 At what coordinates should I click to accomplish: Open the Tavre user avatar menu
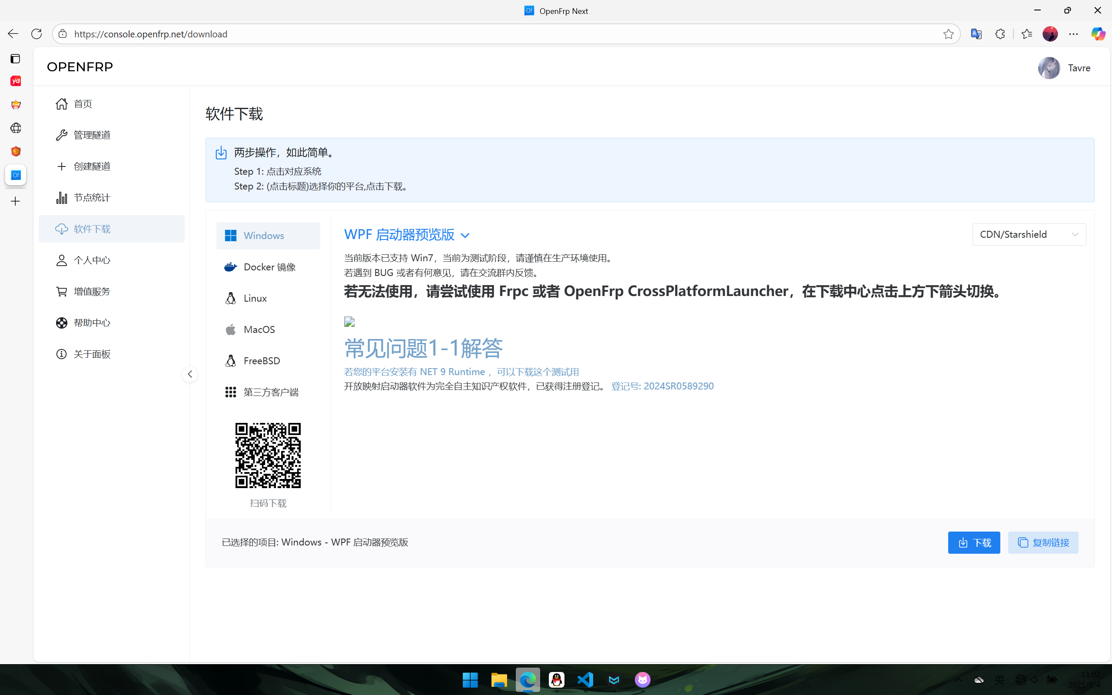(x=1049, y=68)
